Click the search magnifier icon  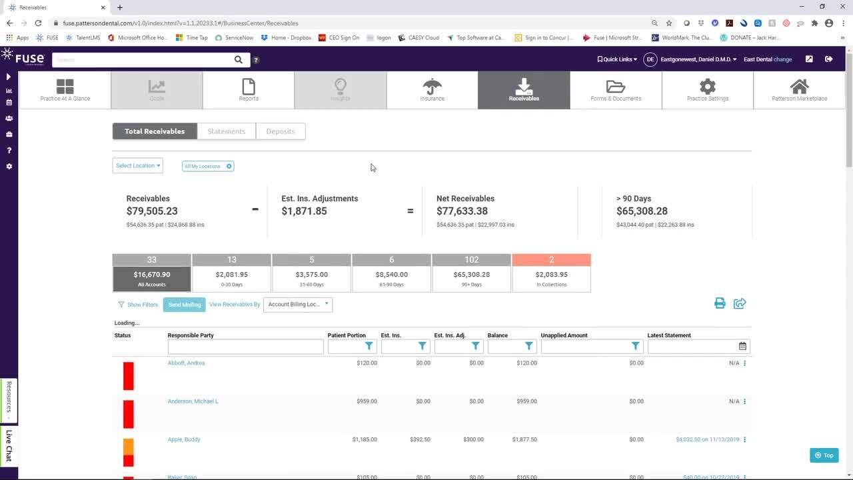pyautogui.click(x=239, y=59)
